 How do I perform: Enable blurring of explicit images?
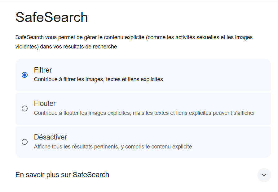(25, 108)
